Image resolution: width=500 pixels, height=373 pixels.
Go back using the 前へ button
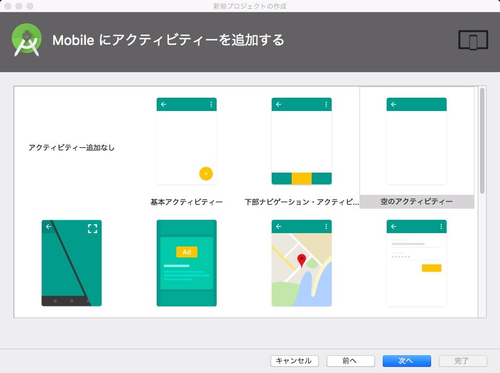pyautogui.click(x=351, y=361)
